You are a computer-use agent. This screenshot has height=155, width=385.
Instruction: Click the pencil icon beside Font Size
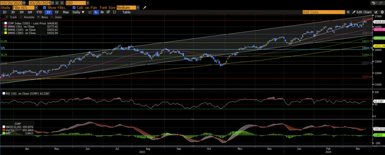145,7
